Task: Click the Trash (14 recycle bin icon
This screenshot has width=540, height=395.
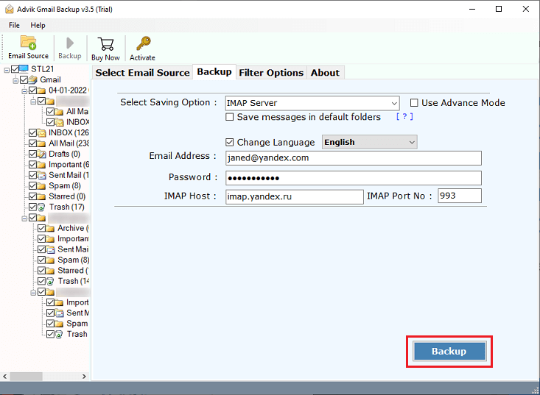Action: 50,281
